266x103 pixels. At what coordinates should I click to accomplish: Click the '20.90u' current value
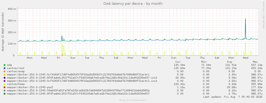coord(180,78)
